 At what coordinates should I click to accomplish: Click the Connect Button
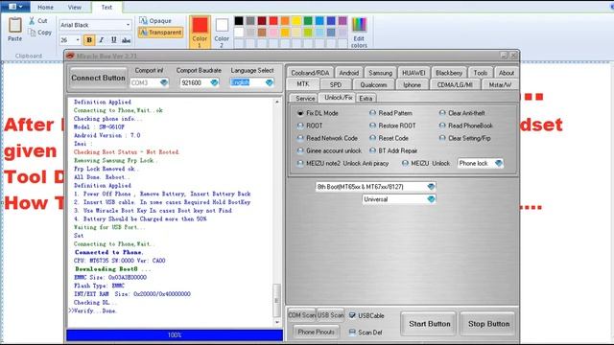(x=98, y=78)
